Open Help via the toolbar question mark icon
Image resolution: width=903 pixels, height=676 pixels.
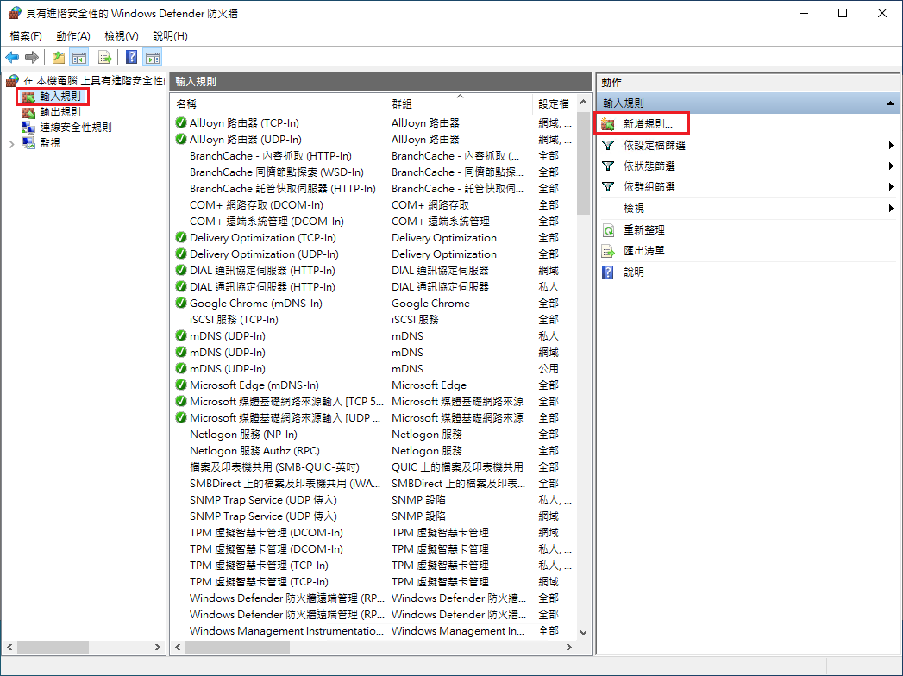tap(132, 57)
